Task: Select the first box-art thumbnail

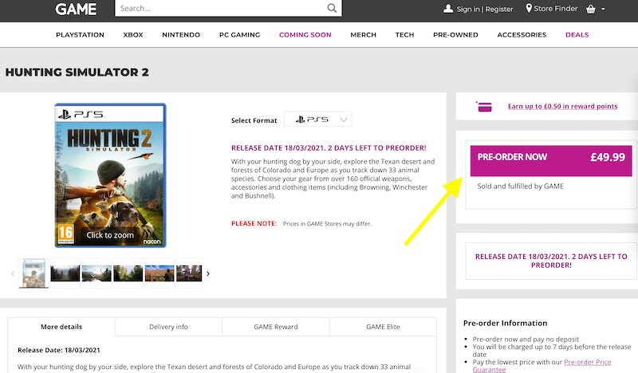Action: [x=33, y=273]
